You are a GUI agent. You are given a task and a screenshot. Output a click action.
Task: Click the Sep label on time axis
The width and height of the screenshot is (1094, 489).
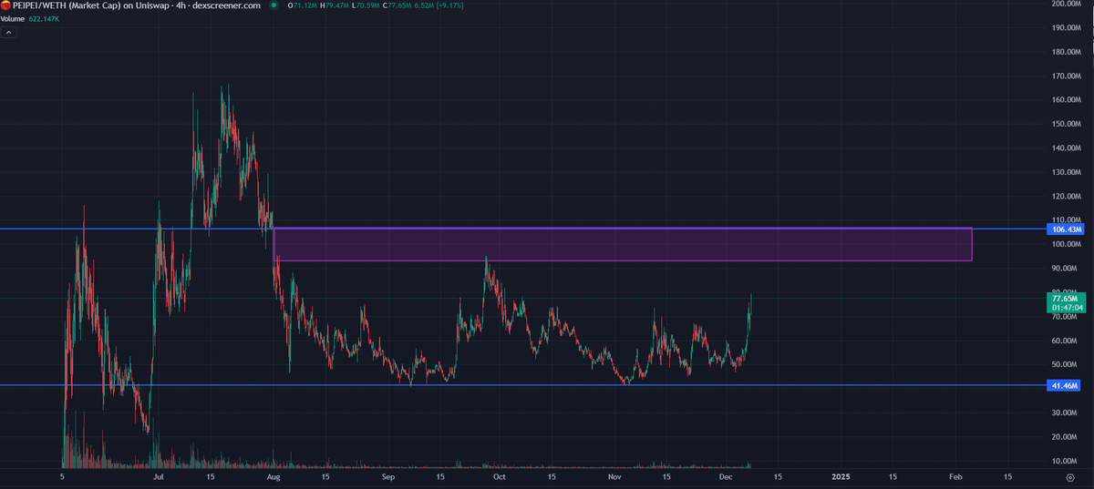click(388, 476)
